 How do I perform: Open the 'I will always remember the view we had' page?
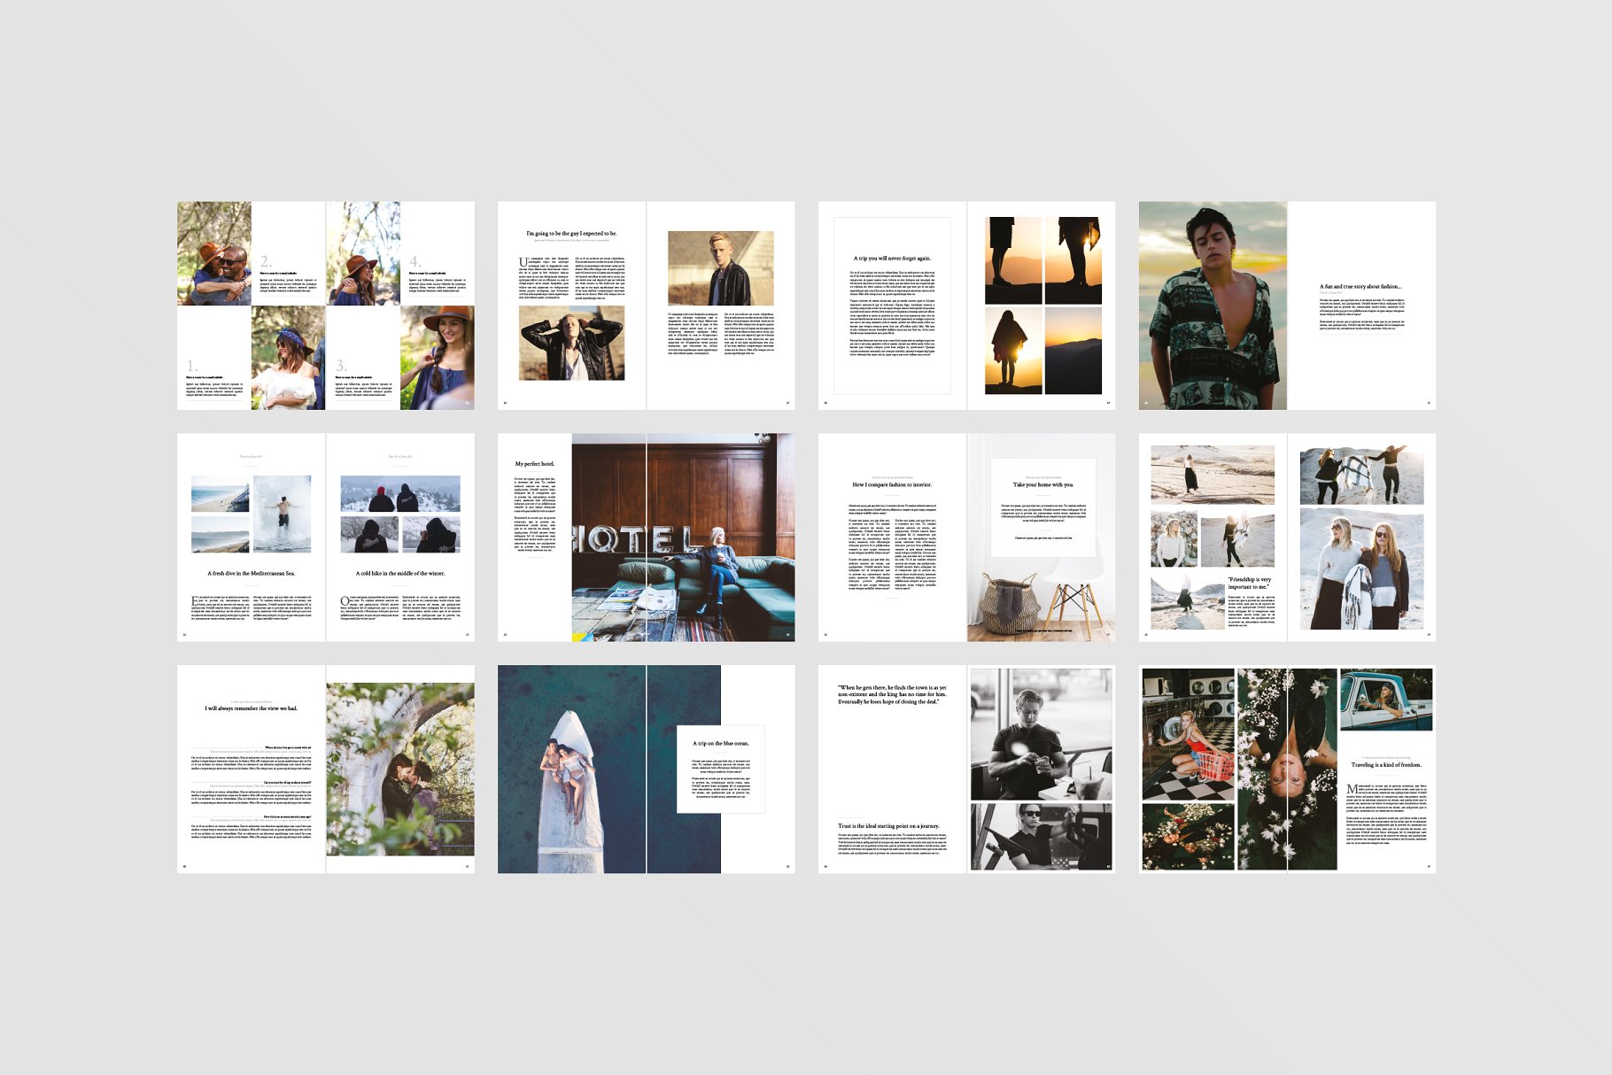pyautogui.click(x=251, y=708)
